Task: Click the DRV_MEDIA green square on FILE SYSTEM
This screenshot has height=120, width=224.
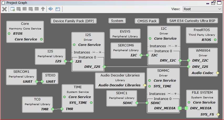Action: [186, 108]
